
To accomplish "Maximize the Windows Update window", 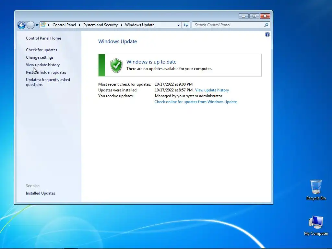I will (254, 16).
